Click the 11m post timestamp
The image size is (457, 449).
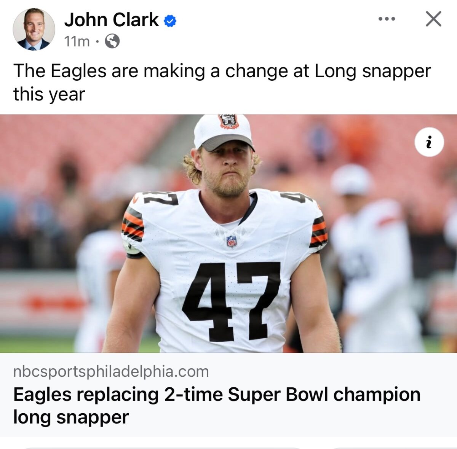pyautogui.click(x=77, y=41)
